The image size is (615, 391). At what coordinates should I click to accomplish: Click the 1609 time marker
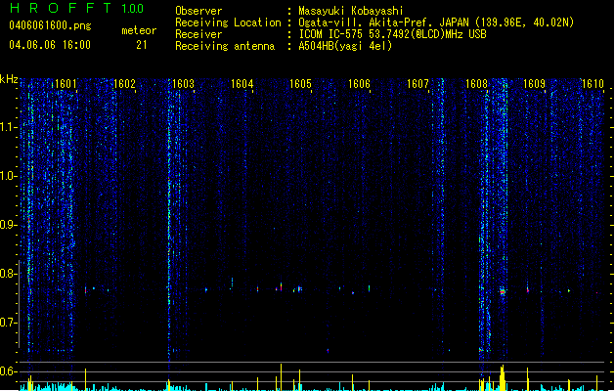534,84
